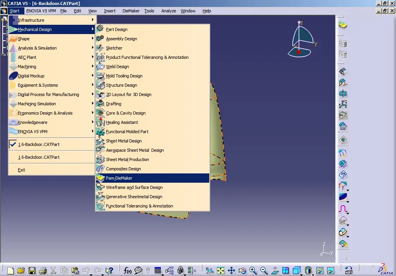Click the Pam-DieMaker workbench icon in right toolbar
Viewport: 396px width, 276px height.
[x=343, y=26]
